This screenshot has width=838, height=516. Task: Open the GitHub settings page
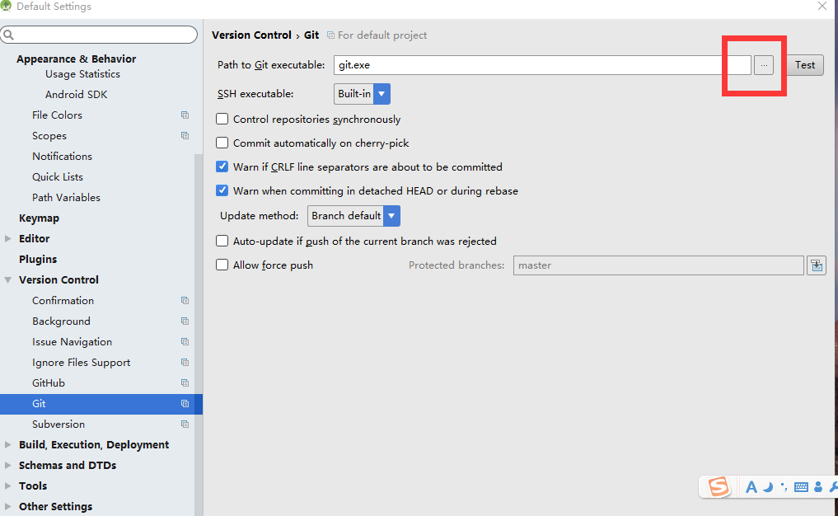click(x=49, y=382)
